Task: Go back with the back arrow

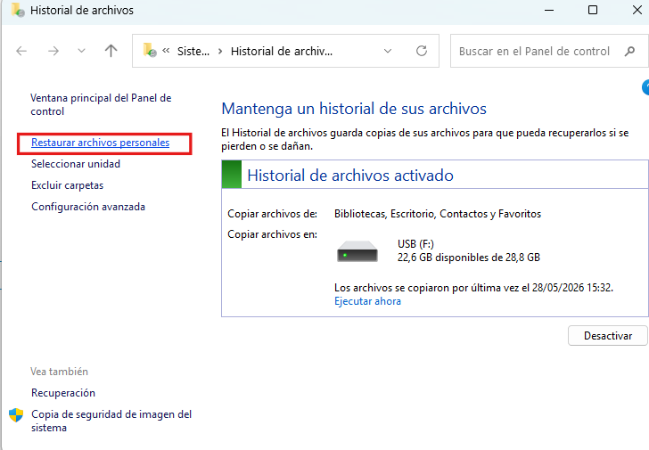Action: [21, 51]
